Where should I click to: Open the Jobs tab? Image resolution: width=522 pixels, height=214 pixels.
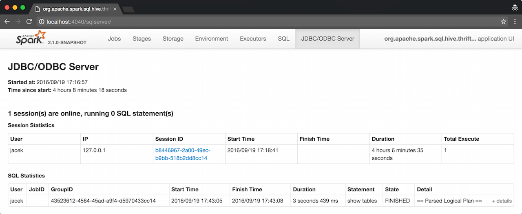[114, 39]
